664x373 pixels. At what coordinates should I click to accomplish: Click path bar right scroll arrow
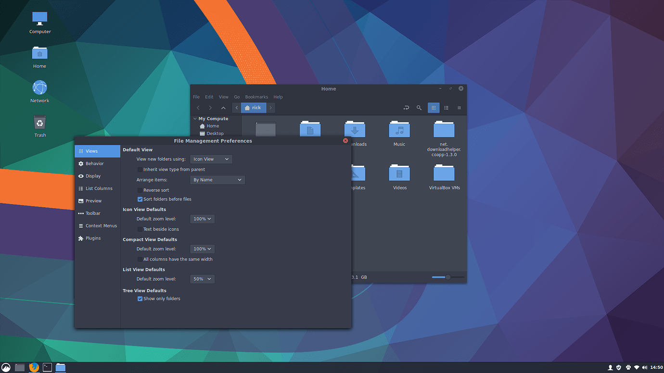pos(271,108)
